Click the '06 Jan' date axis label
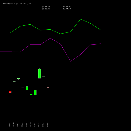The image size is (131, 131). coord(30,125)
